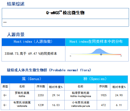Click the 33068.73 host index value
The width and height of the screenshot is (130, 111).
12,54
